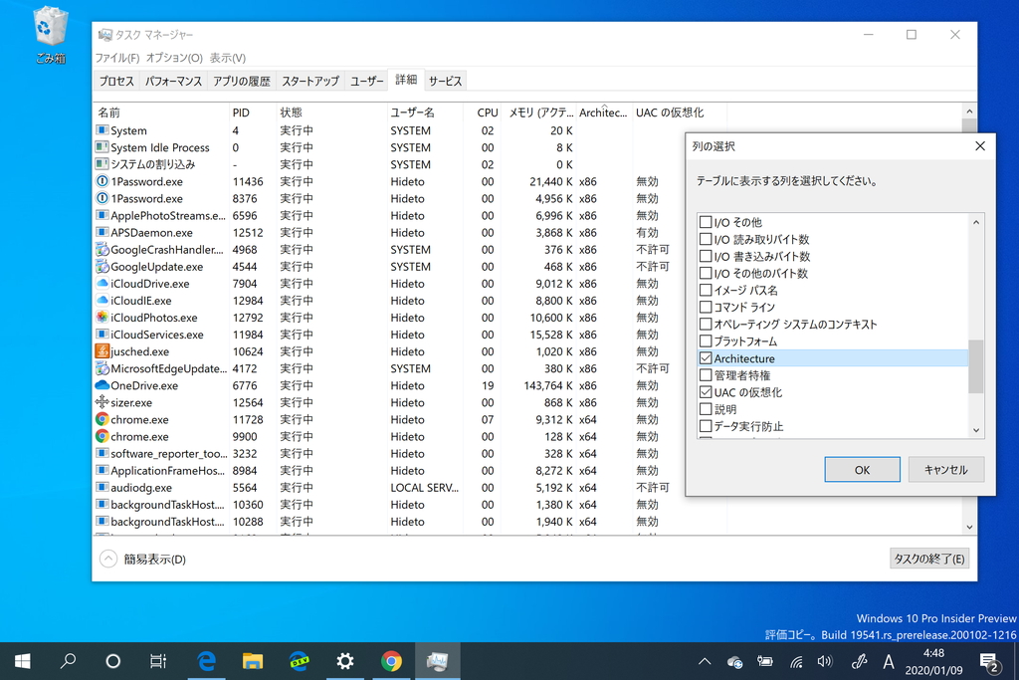The image size is (1019, 680).
Task: Sort by the ユーザー名 column header
Action: (424, 113)
